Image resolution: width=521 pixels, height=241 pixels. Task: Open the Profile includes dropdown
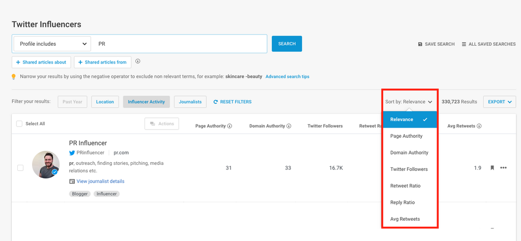click(x=52, y=44)
